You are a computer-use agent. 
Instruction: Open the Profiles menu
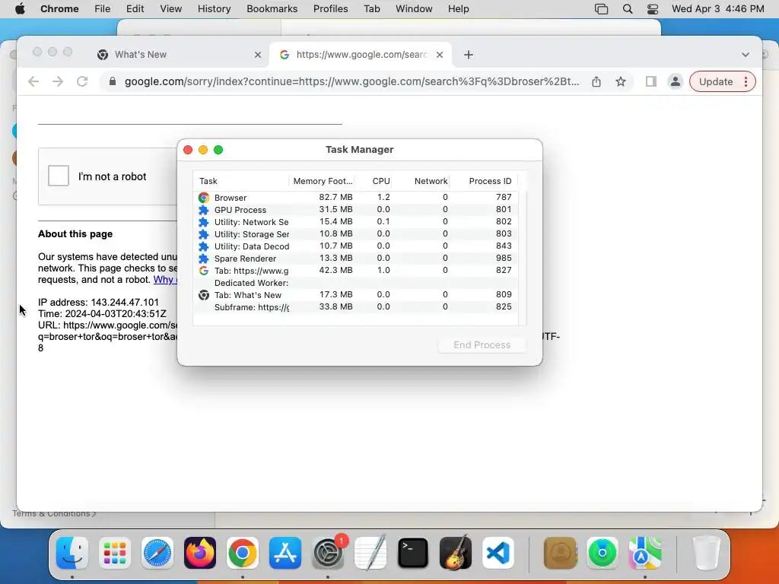pos(330,9)
